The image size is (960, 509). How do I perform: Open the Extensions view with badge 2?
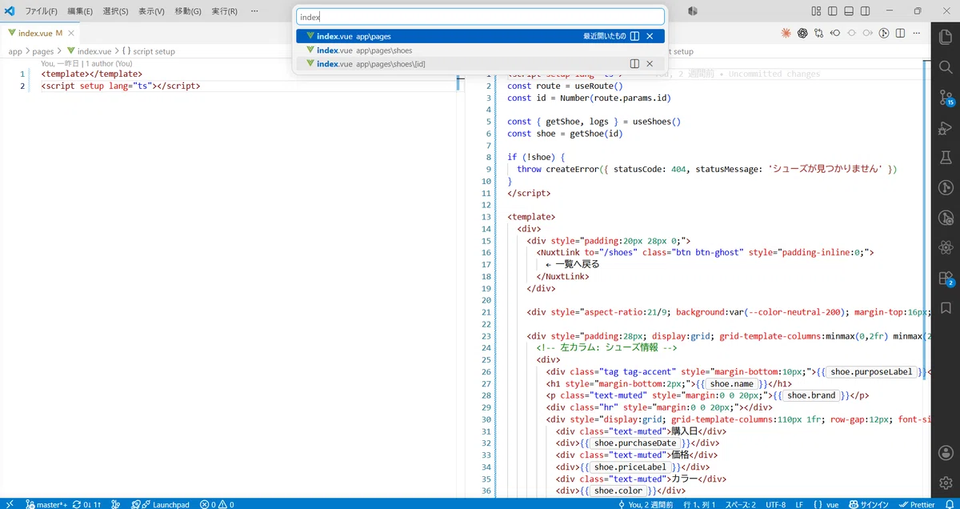(x=946, y=279)
